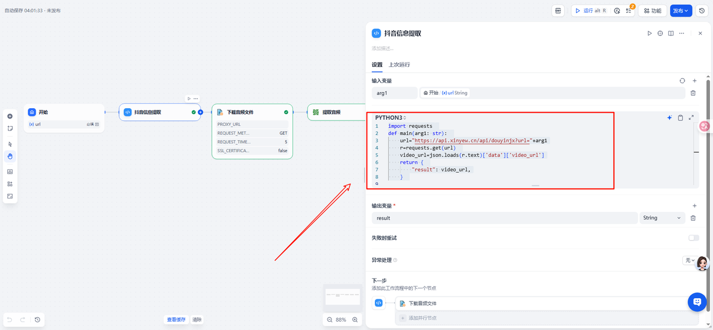Viewport: 713px width, 330px height.
Task: Click the 添加并行节点 button
Action: point(422,318)
